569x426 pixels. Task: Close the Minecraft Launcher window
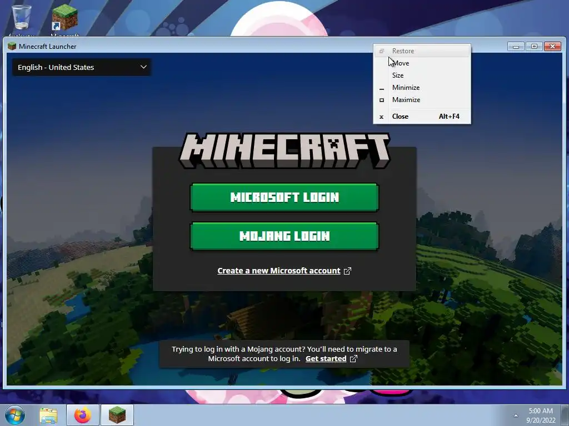click(553, 47)
